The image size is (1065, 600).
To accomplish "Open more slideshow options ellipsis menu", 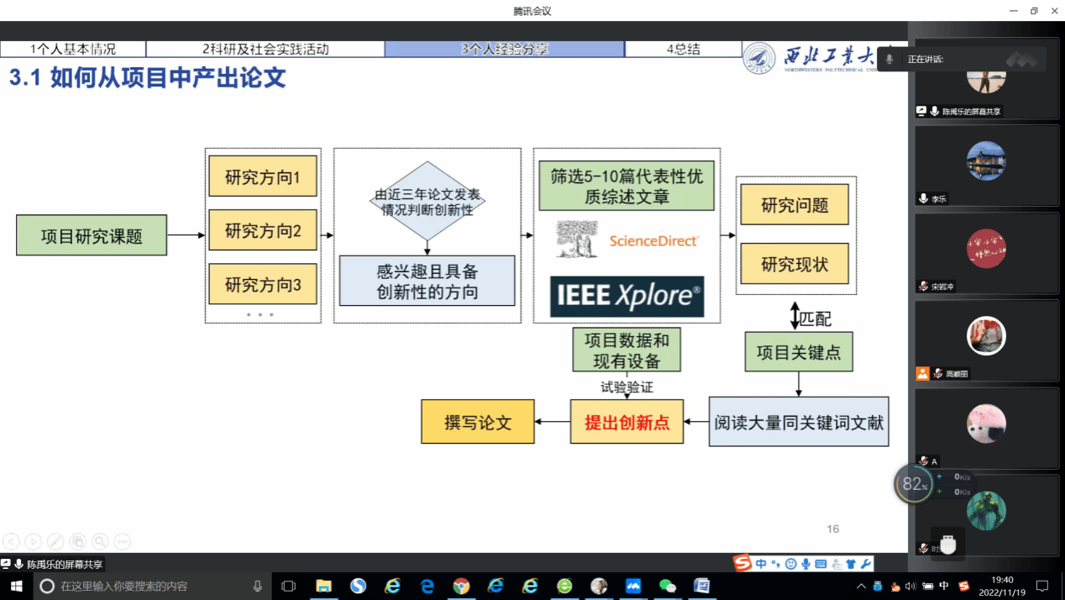I will [x=122, y=542].
